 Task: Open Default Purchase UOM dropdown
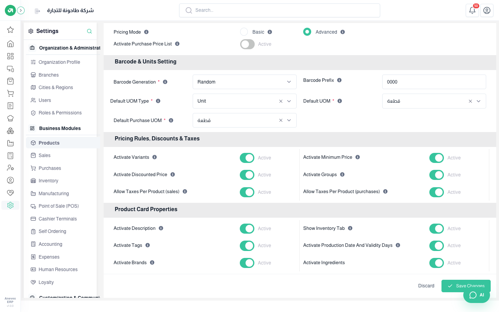coord(245,120)
